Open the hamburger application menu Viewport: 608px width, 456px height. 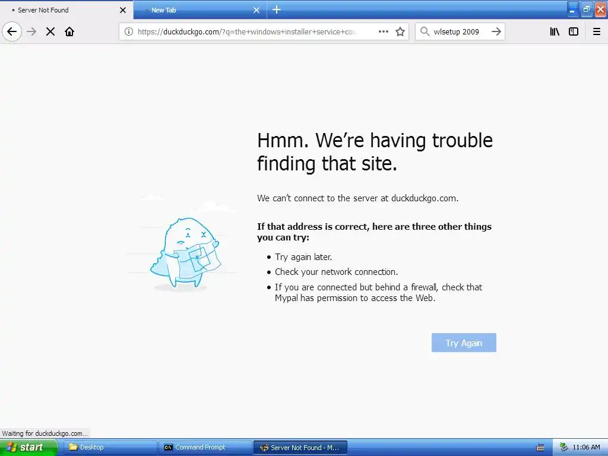click(597, 31)
